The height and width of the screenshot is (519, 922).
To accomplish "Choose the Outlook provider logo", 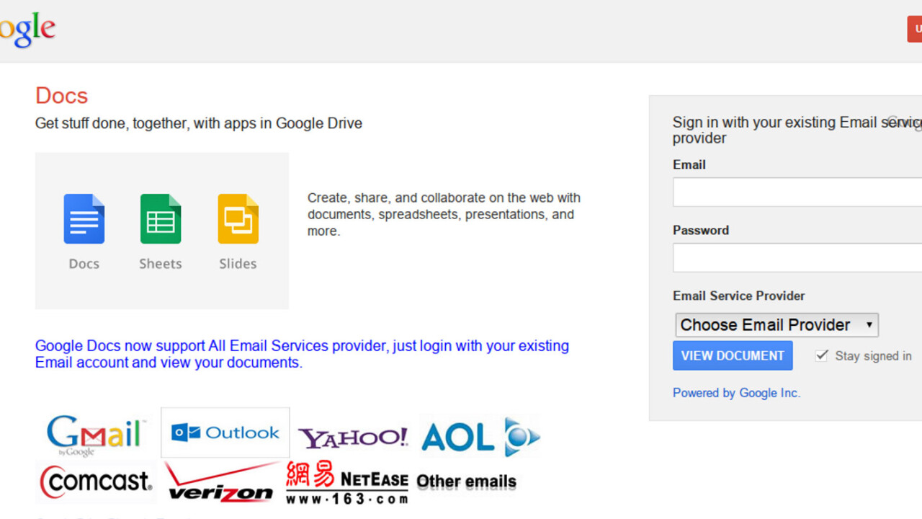I will click(x=225, y=432).
